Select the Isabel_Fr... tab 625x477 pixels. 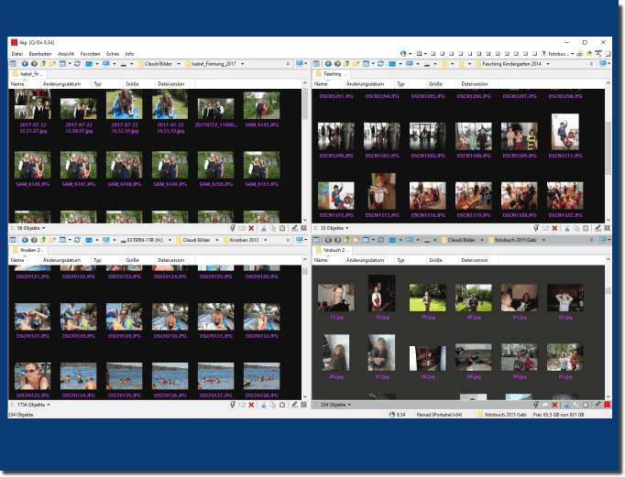(x=27, y=74)
